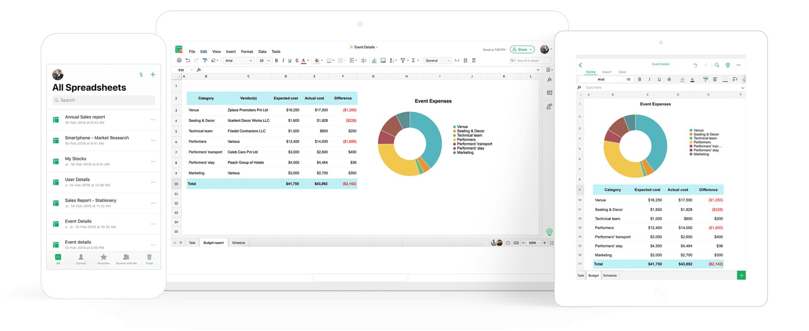Screen dimensions: 809x331
Task: Switch to the Schedule sheet tab on the desktop
Action: coord(239,243)
